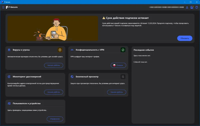The width and height of the screenshot is (200, 126).
Task: Click the Событий пока нет text
Action: [140, 62]
